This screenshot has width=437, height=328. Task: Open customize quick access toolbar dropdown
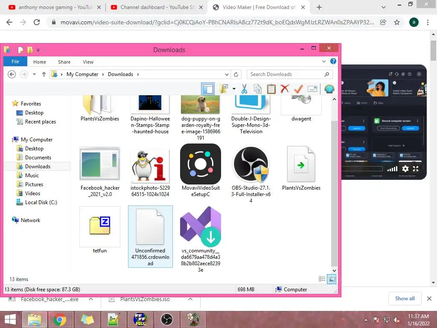click(38, 50)
